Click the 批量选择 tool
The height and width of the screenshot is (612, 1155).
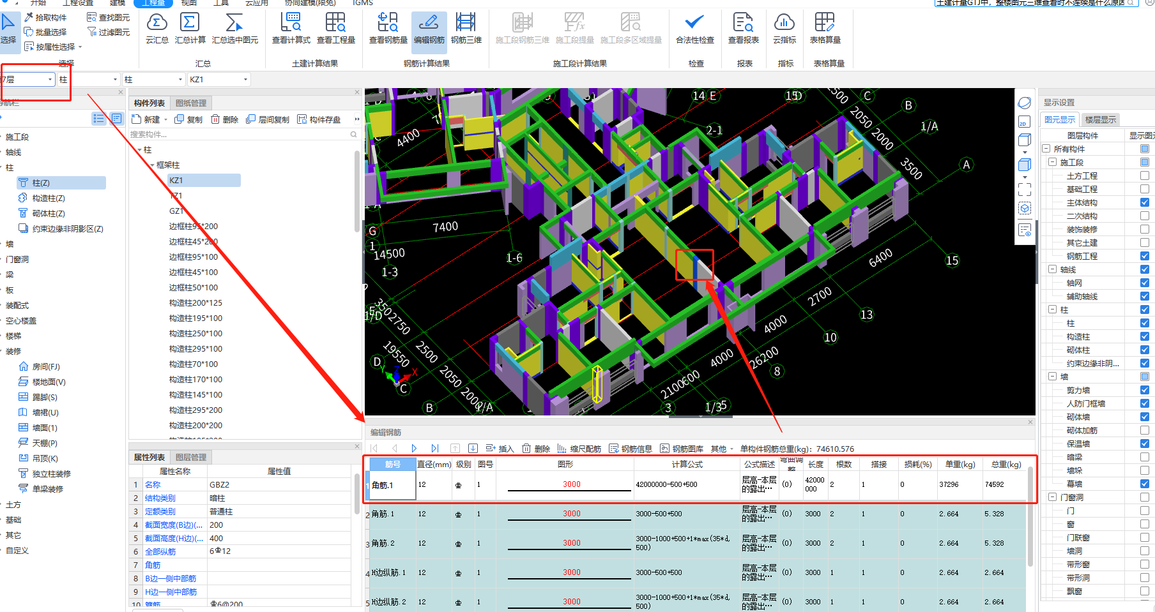45,32
